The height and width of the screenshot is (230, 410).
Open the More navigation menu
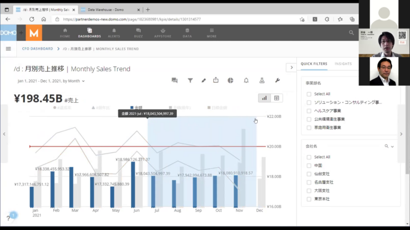(211, 33)
